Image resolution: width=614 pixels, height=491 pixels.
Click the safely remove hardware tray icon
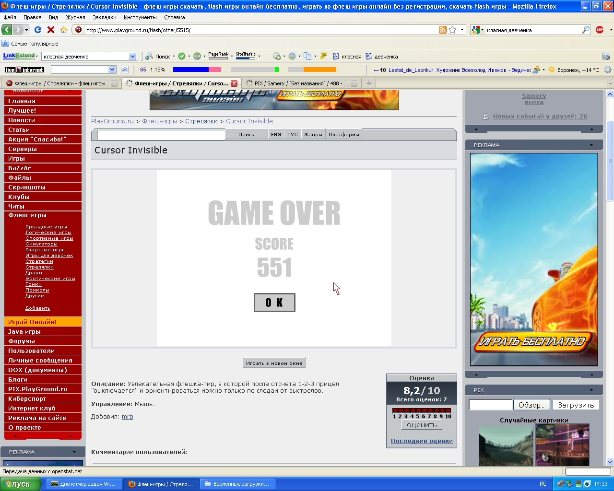(570, 484)
